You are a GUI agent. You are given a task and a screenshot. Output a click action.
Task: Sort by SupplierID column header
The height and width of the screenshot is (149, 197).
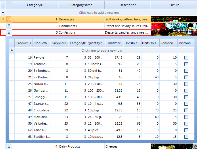(x=60, y=43)
